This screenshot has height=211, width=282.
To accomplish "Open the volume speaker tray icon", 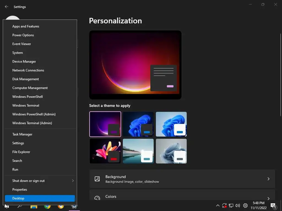I will [238, 206].
